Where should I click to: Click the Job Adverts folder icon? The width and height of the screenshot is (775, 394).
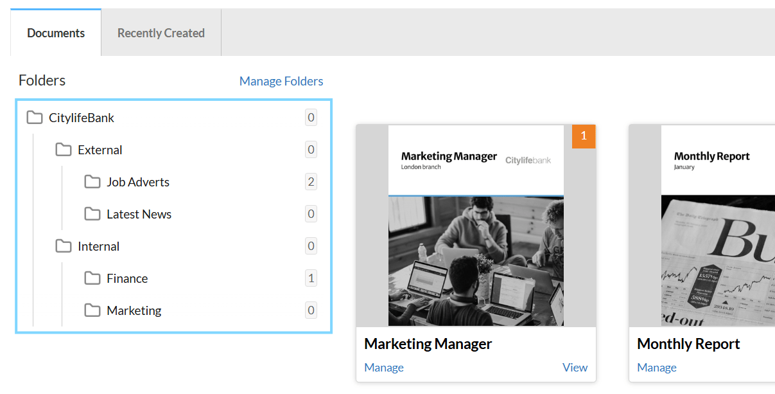pyautogui.click(x=92, y=182)
